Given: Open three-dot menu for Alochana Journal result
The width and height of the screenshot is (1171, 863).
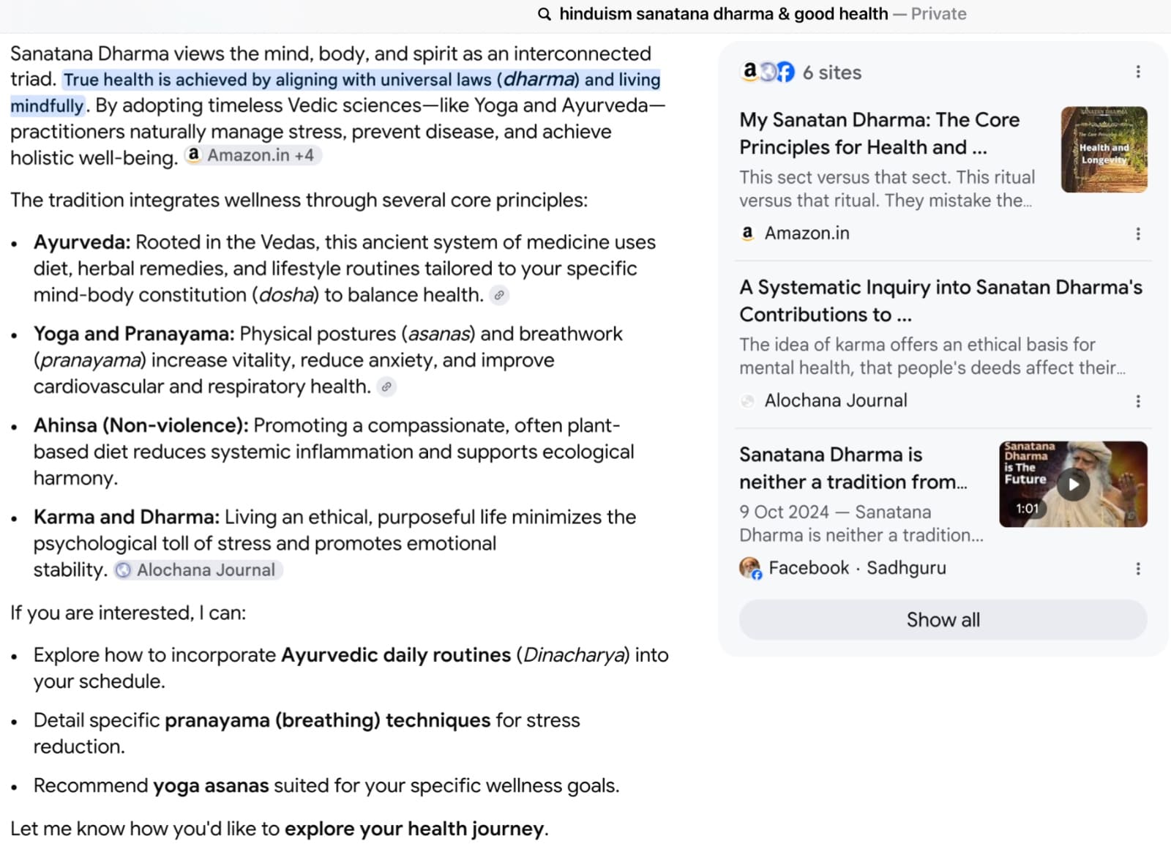Looking at the screenshot, I should click(1137, 401).
